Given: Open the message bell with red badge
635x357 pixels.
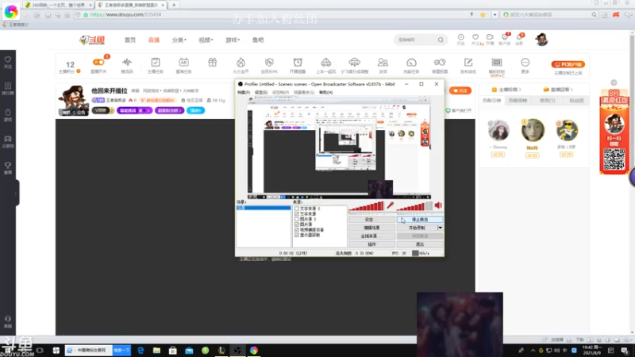Looking at the screenshot, I should [x=520, y=39].
